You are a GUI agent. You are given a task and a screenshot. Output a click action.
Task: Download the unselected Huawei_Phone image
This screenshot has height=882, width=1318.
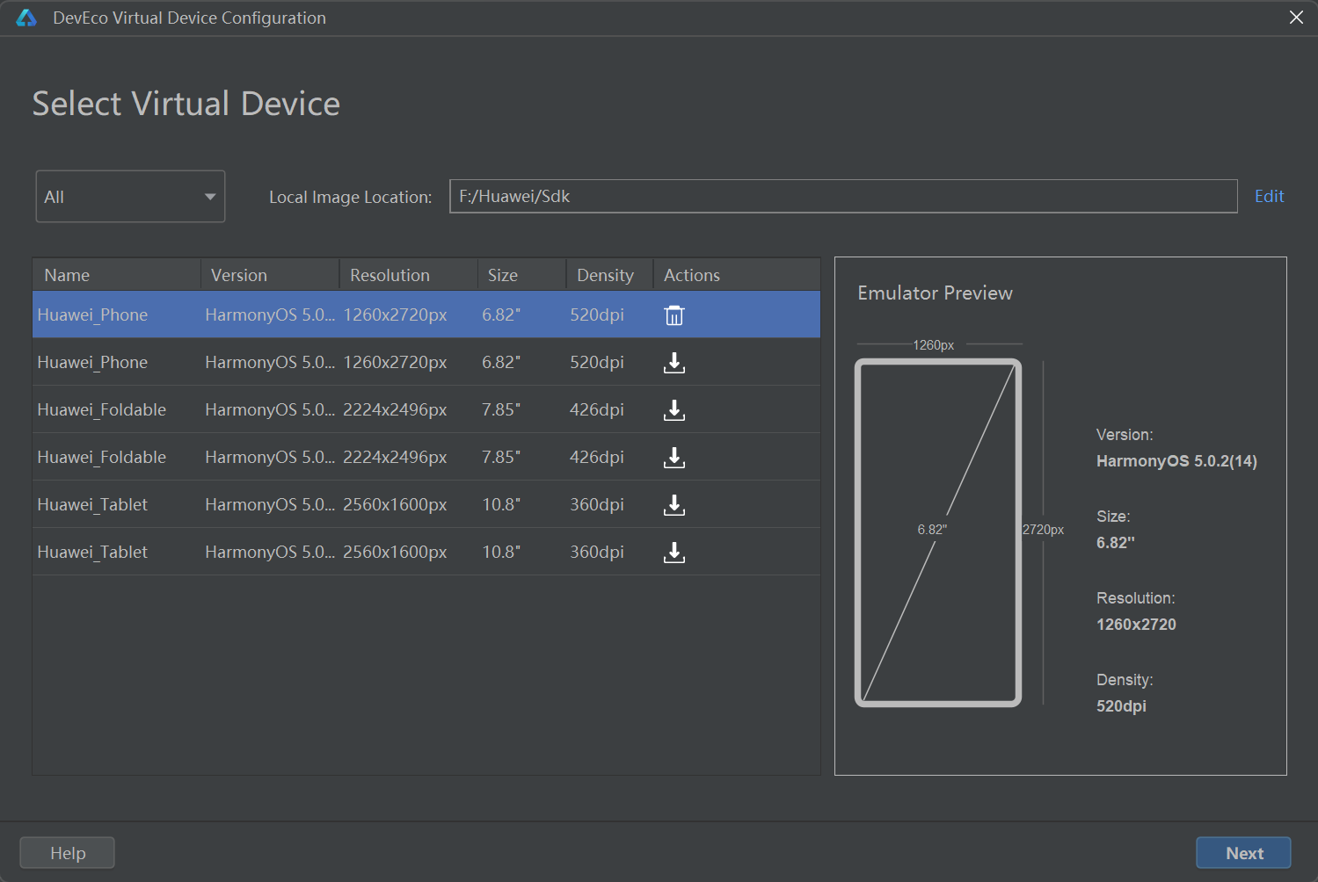click(x=674, y=363)
